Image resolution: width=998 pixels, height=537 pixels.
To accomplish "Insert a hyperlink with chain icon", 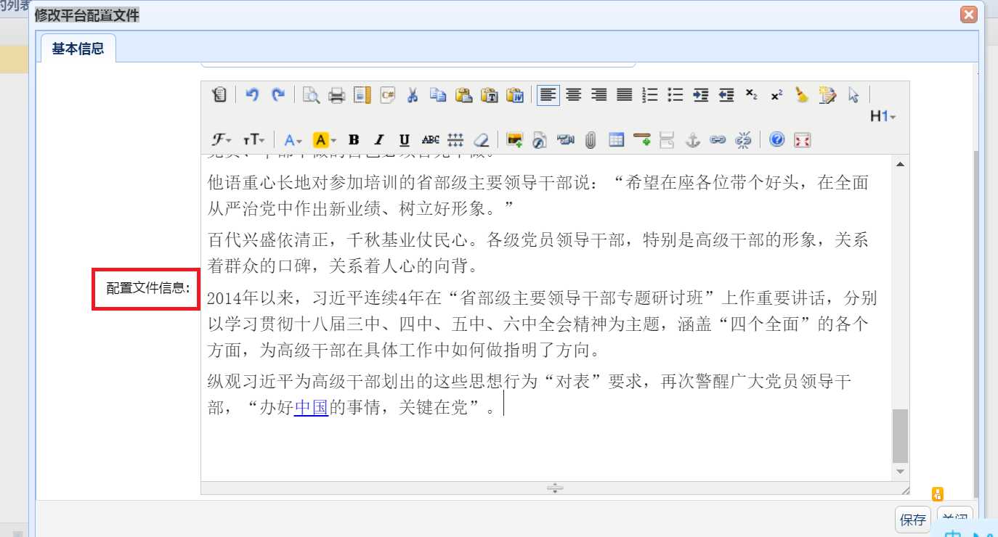I will 718,140.
